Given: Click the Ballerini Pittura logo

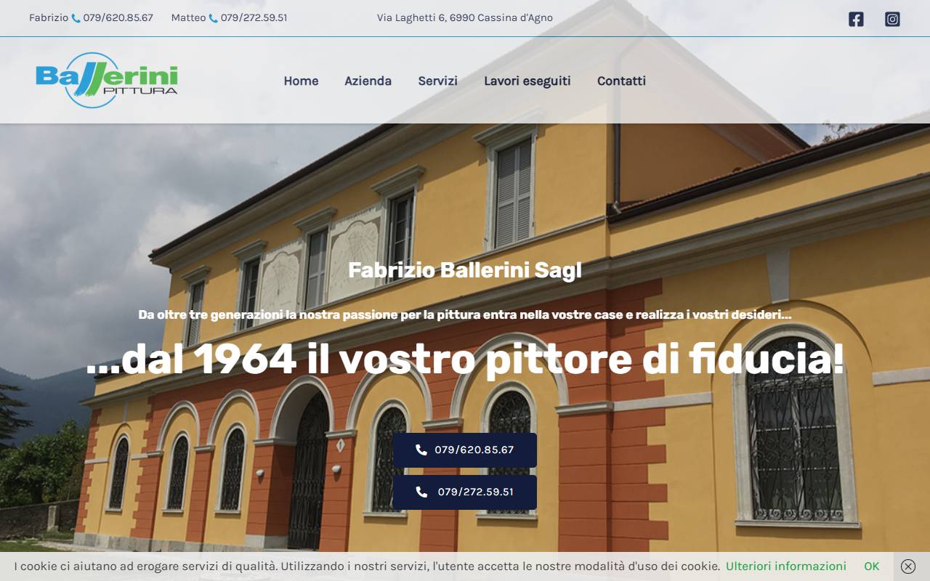Looking at the screenshot, I should (107, 80).
